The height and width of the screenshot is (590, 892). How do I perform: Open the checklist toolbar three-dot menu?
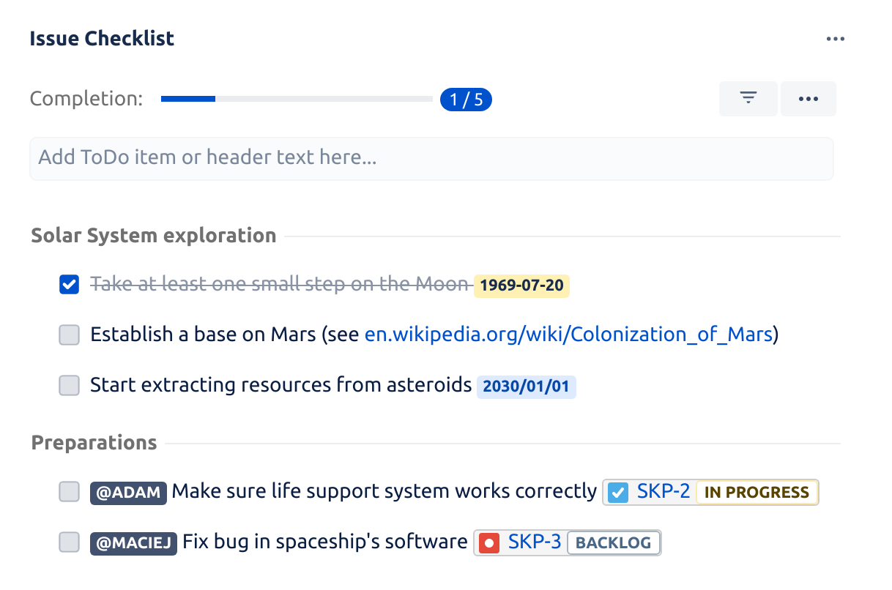click(x=808, y=99)
